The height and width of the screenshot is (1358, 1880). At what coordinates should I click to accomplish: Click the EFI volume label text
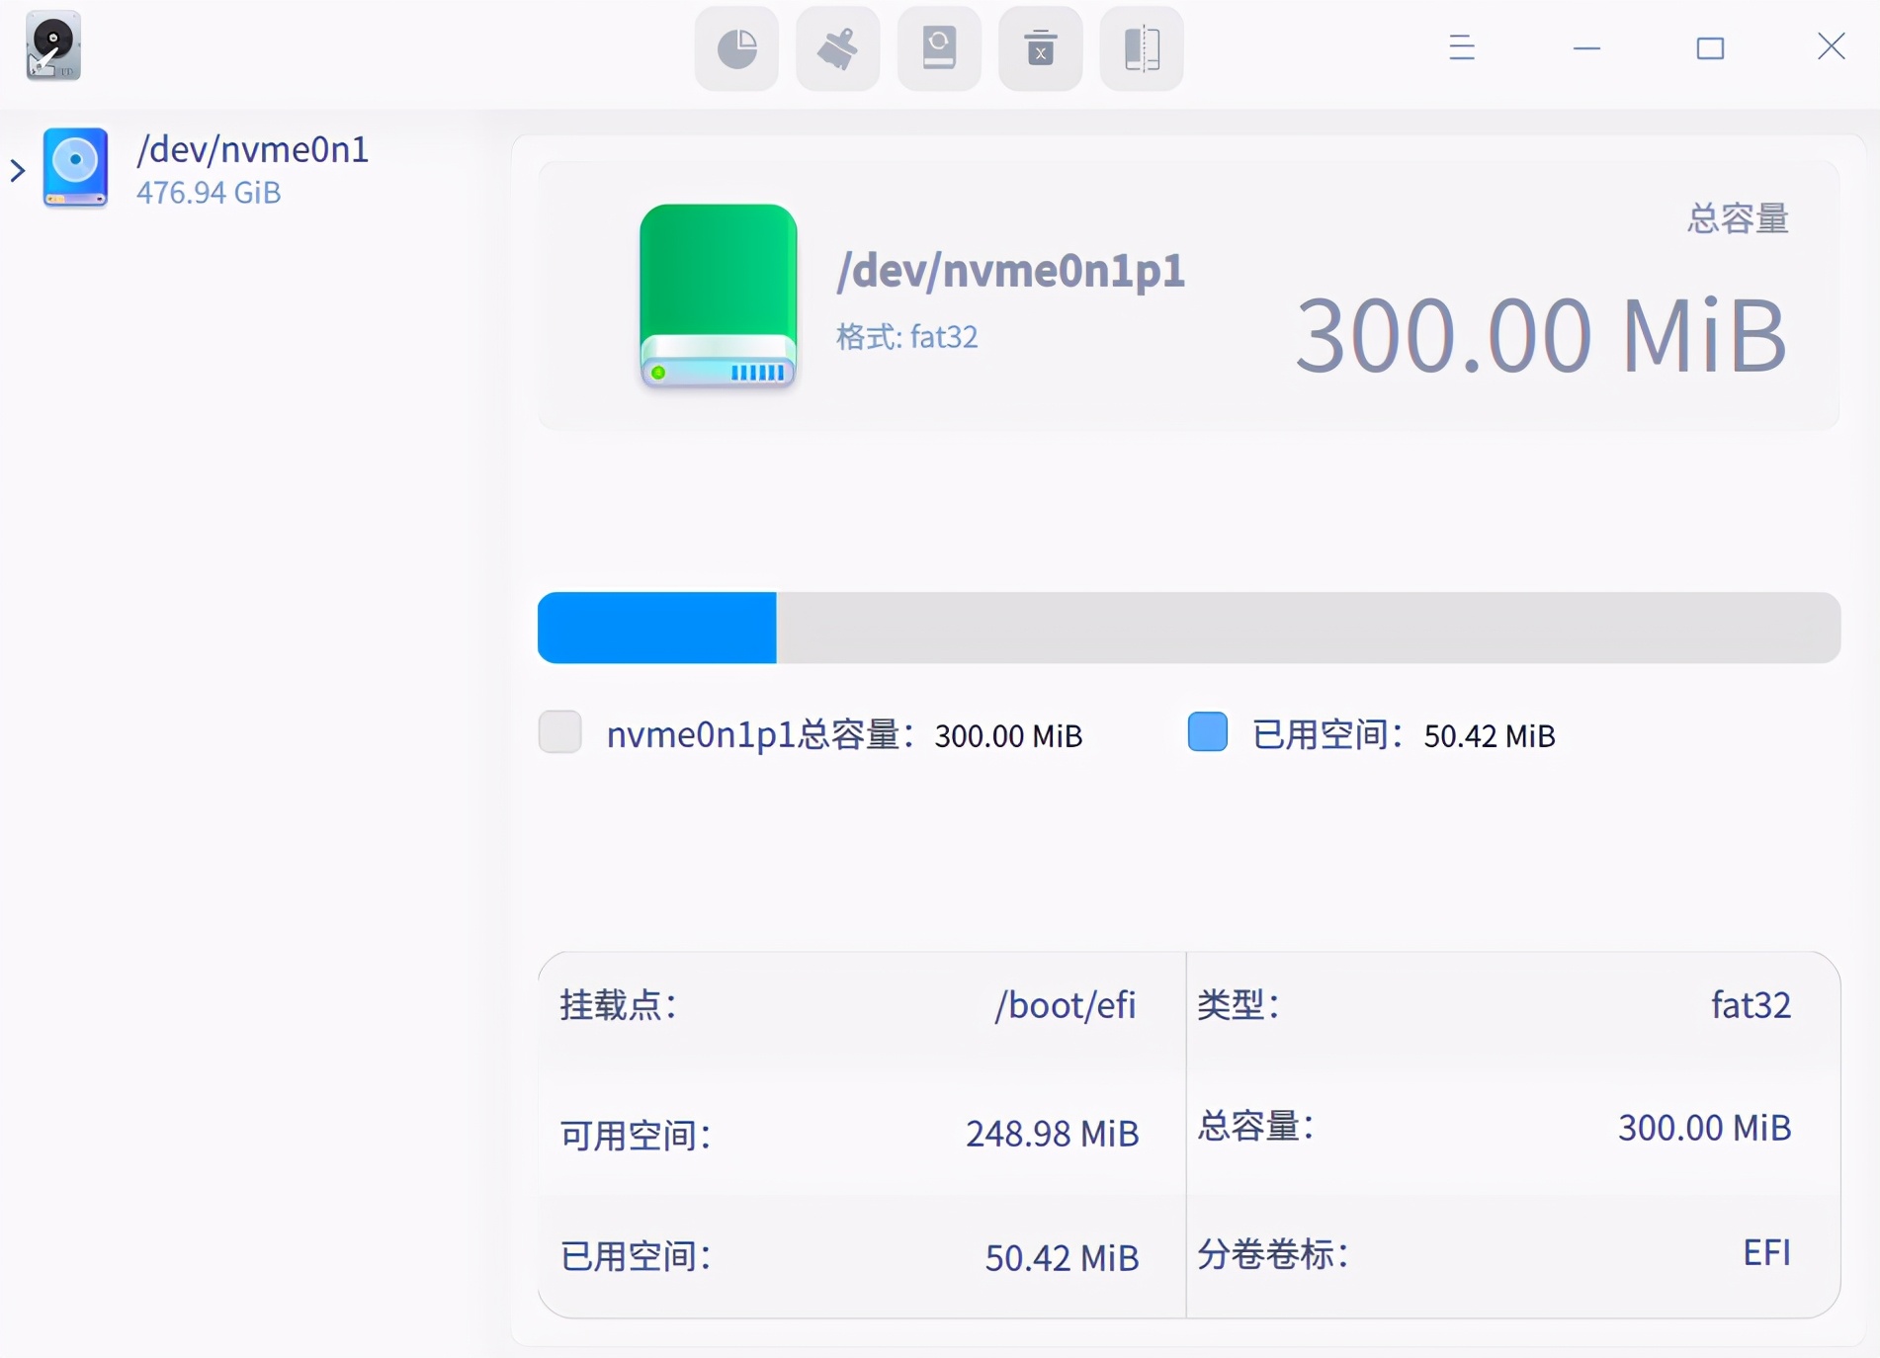1767,1252
